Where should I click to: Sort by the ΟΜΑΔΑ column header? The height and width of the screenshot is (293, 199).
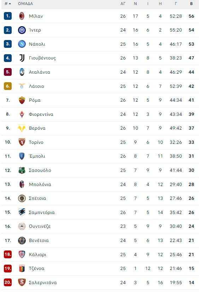click(25, 4)
